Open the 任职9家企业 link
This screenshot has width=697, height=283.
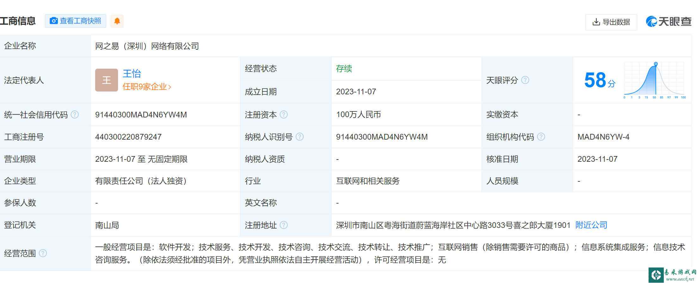click(x=147, y=87)
